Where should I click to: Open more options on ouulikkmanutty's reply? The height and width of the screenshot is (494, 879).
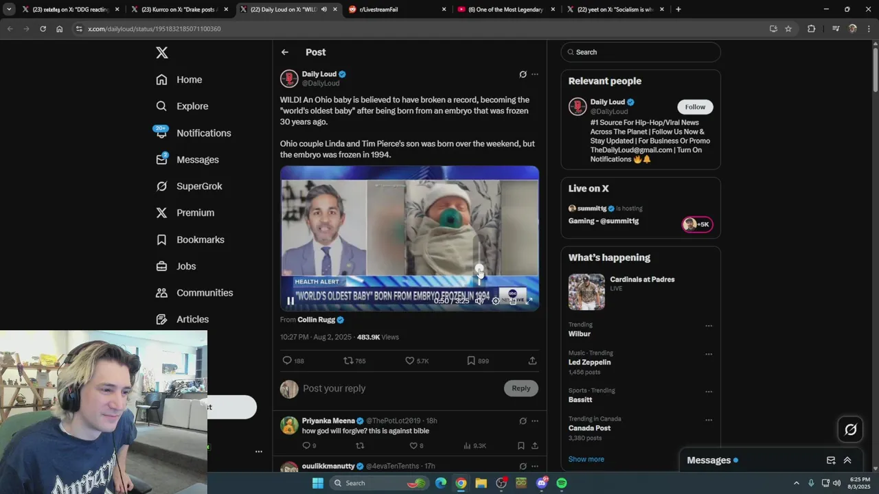click(535, 467)
